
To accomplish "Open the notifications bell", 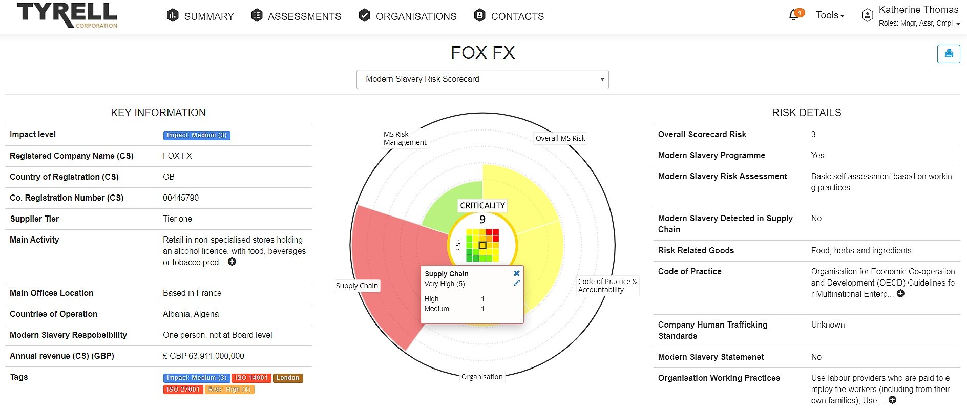I will [x=793, y=15].
